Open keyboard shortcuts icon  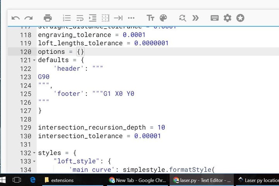click(x=214, y=18)
